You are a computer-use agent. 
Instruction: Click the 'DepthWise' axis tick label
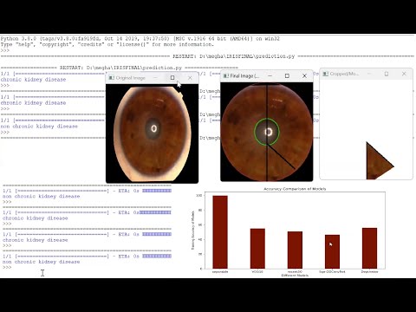coord(369,272)
